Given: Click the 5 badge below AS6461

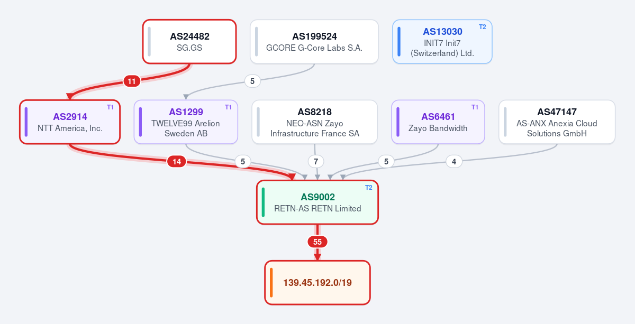Looking at the screenshot, I should (x=386, y=161).
